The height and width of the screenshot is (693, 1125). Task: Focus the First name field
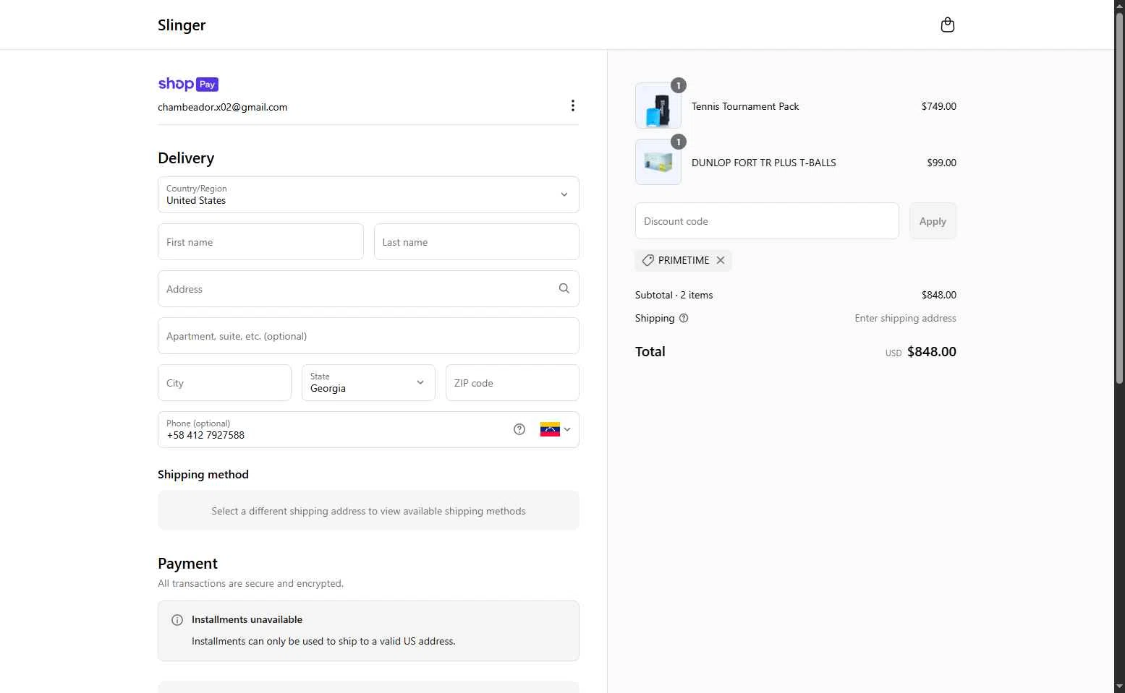pos(260,241)
